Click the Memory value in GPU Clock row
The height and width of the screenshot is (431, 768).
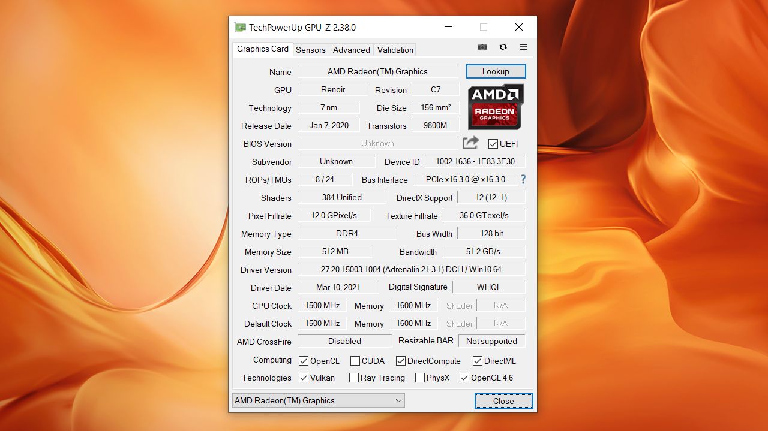(413, 305)
